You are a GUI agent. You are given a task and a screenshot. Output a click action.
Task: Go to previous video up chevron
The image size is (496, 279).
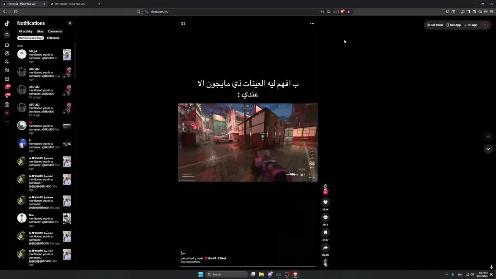pos(488,136)
